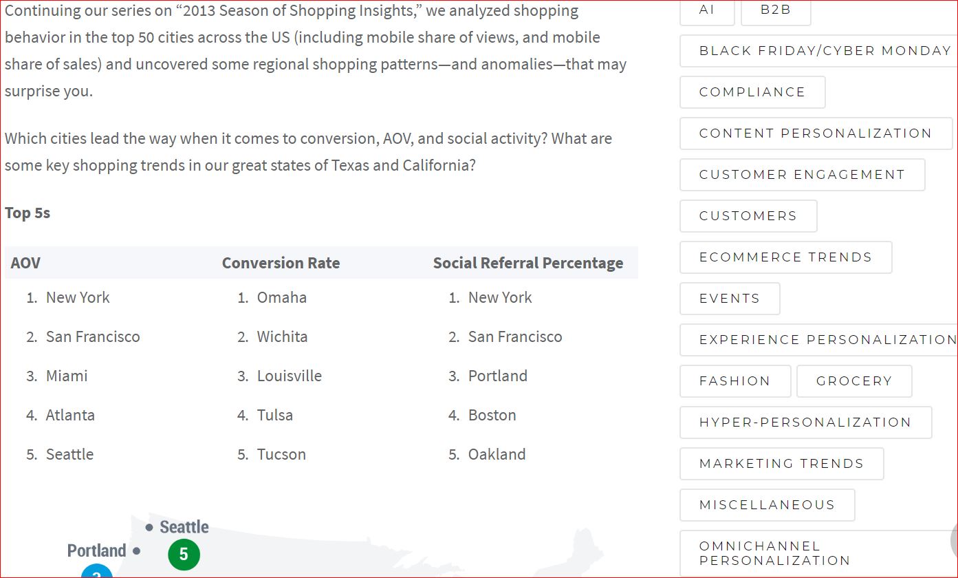Click the Omnichannel Personalization tag

[818, 554]
